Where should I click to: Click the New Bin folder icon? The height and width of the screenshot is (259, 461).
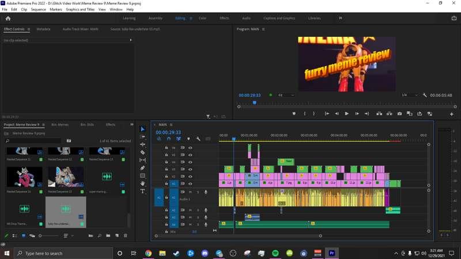[x=108, y=235]
